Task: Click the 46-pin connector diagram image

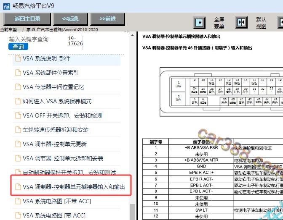Action: coord(221,92)
